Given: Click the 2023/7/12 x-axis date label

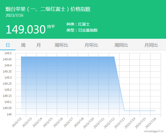Looking at the screenshot, I should pos(109,123).
